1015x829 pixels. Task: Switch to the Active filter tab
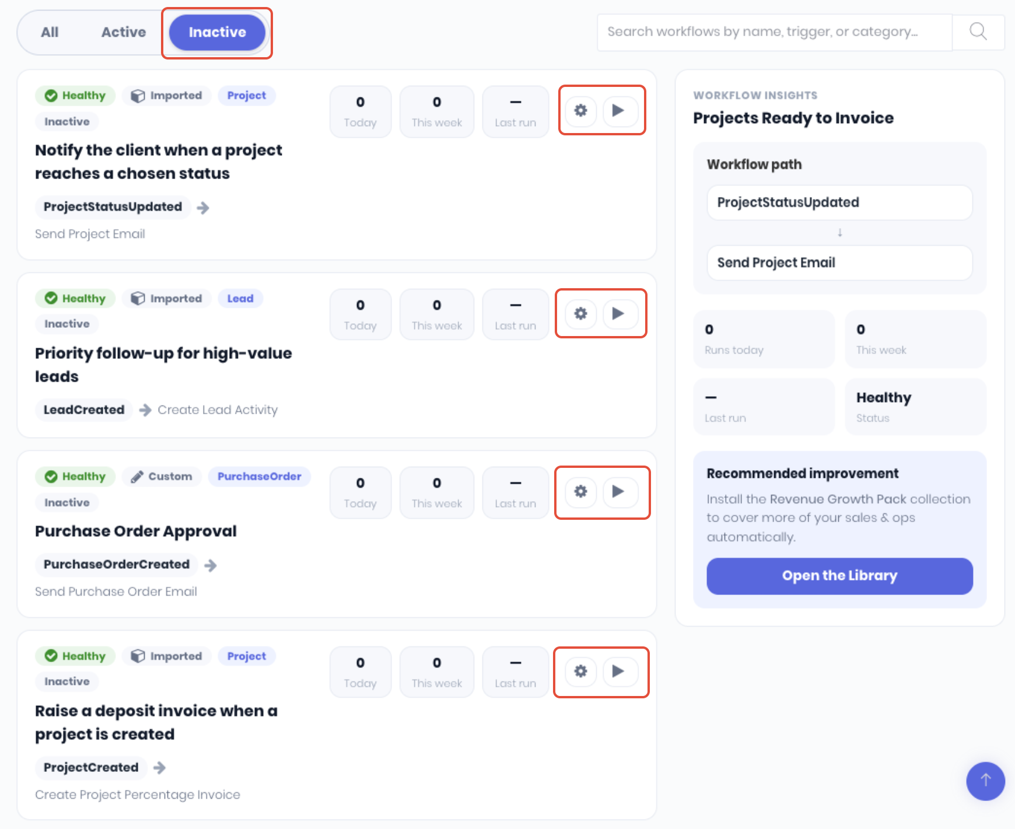[x=124, y=32]
